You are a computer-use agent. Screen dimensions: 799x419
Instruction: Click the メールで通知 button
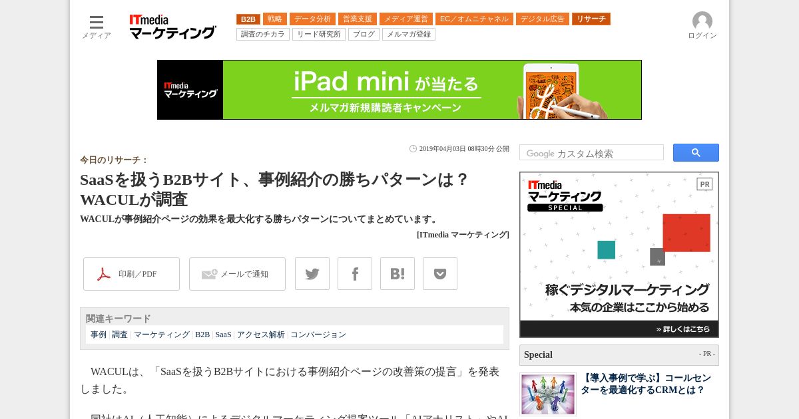(x=237, y=274)
